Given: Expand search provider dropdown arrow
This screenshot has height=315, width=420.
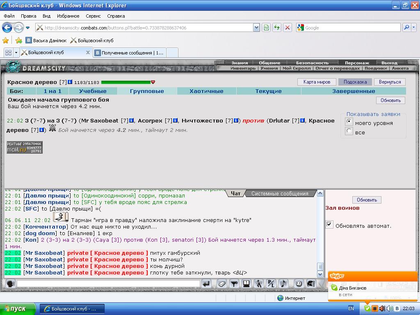Looking at the screenshot, I should pos(414,27).
